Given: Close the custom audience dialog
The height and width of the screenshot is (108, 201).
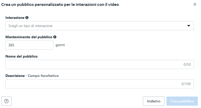Looking at the screenshot, I should click(x=195, y=4).
